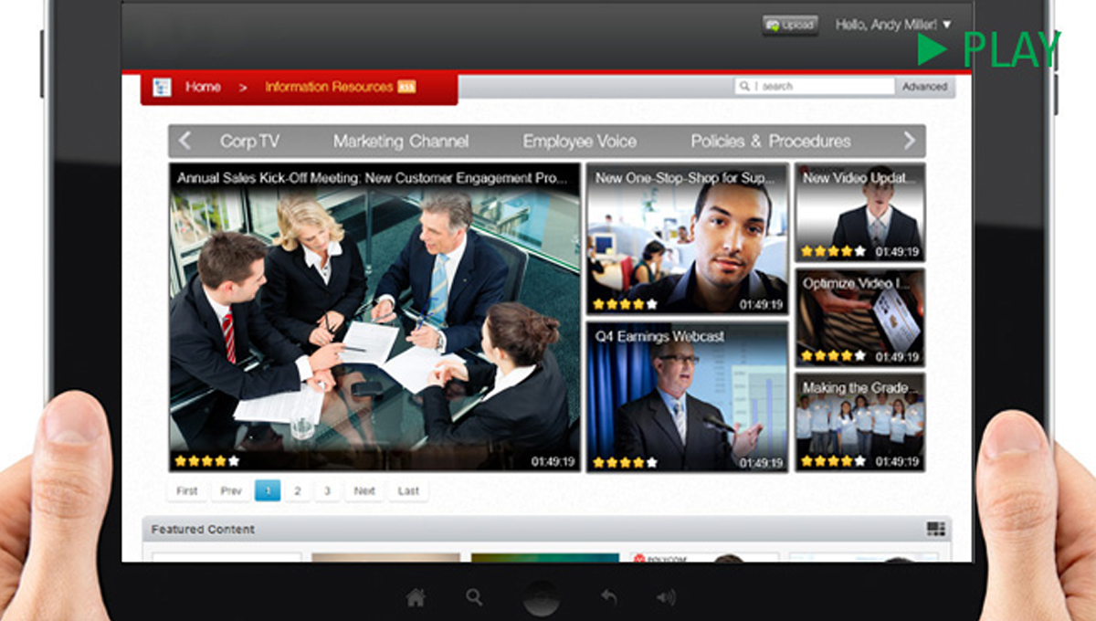The width and height of the screenshot is (1096, 621).
Task: Select page 2 in pagination
Action: 297,490
